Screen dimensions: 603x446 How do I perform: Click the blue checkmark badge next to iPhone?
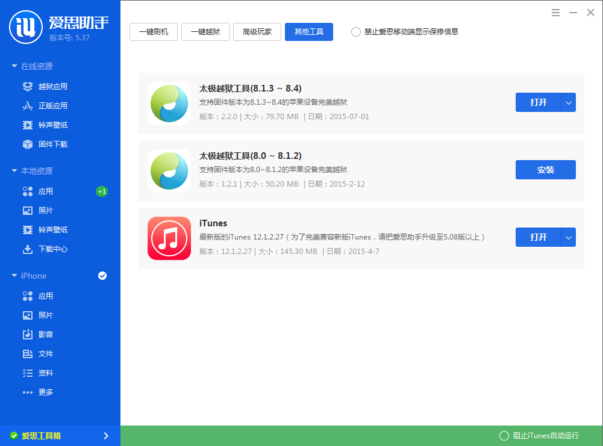[102, 276]
